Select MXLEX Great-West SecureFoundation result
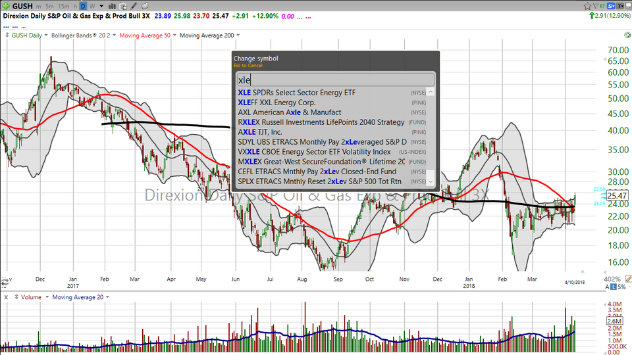Viewport: 632px width, 355px height. coord(332,162)
